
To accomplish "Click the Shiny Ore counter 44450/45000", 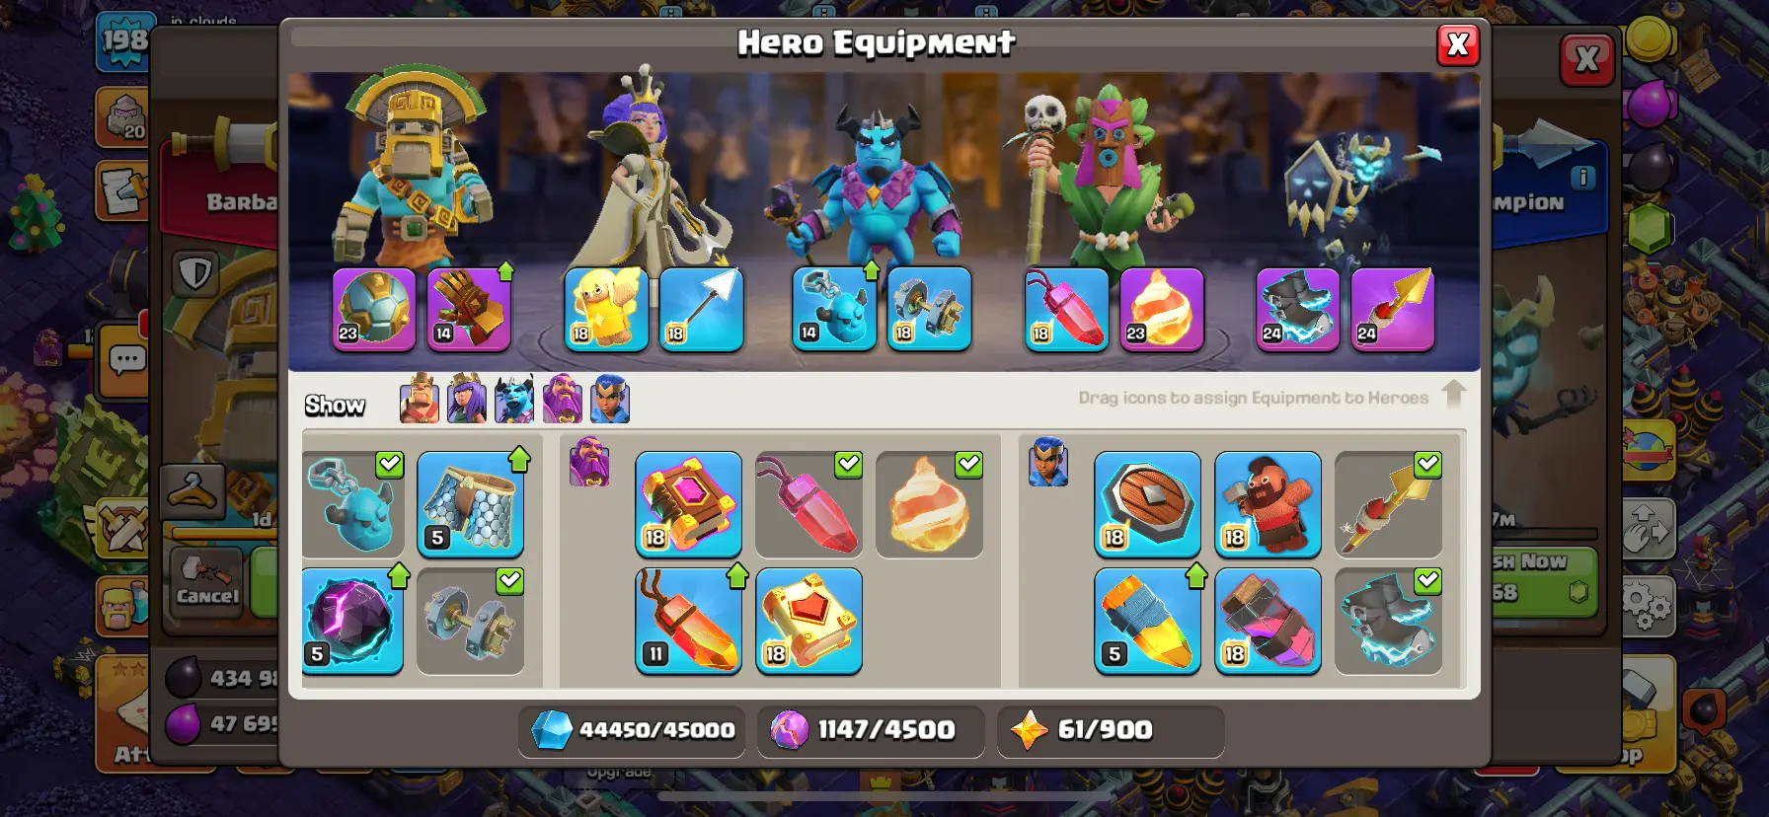I will click(632, 730).
